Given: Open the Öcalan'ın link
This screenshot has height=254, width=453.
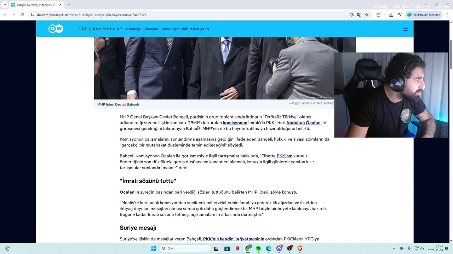Looking at the screenshot, I should 129,192.
